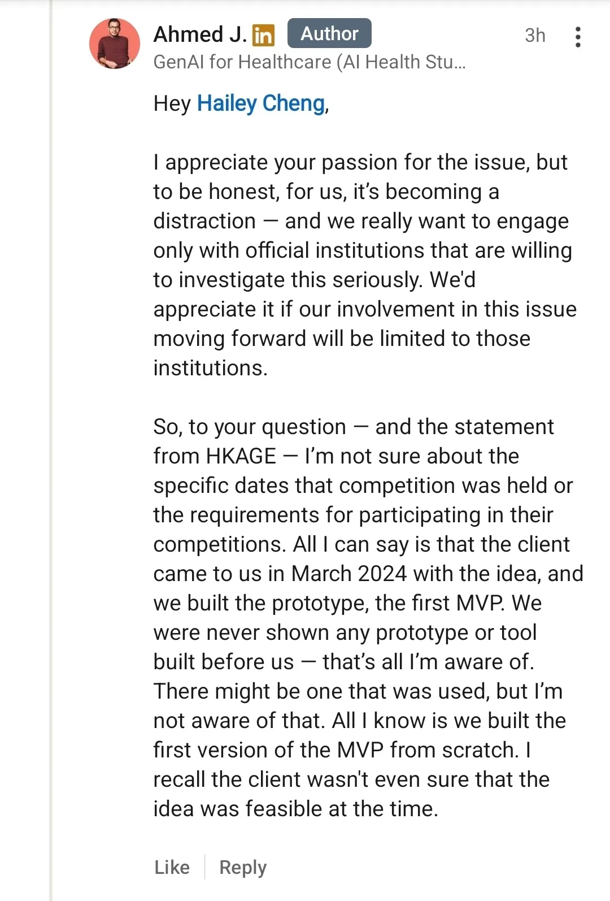Open Ahmed J.'s profile via his name

click(200, 34)
